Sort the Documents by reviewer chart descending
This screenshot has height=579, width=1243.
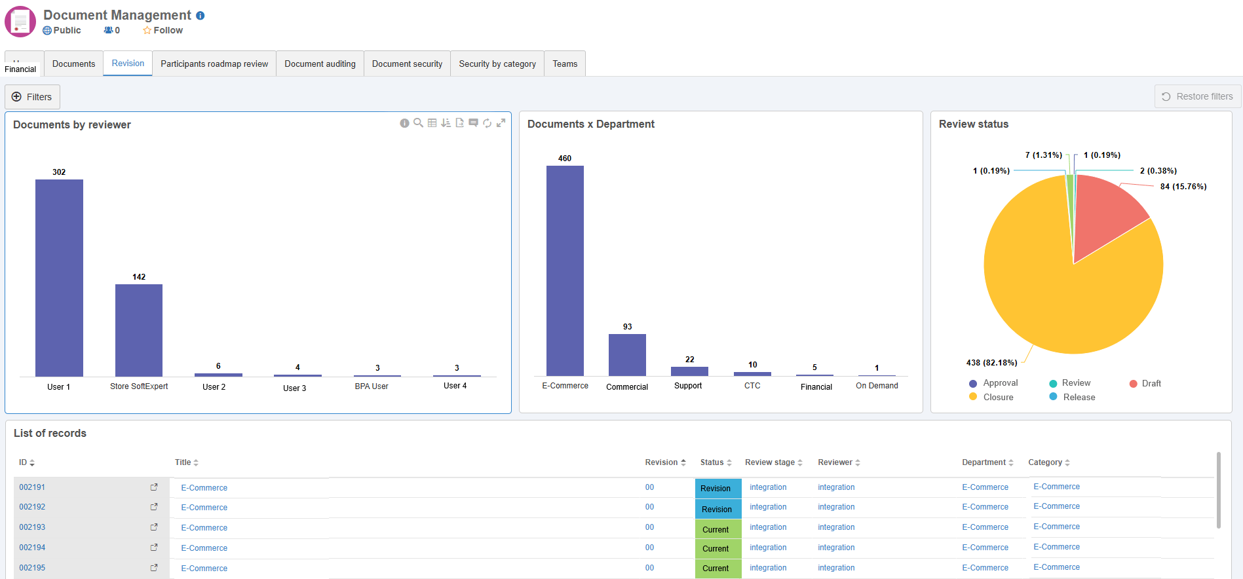pyautogui.click(x=446, y=122)
